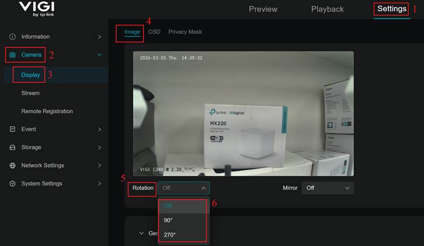This screenshot has width=424, height=246.
Task: Click the Information menu label
Action: (35, 37)
